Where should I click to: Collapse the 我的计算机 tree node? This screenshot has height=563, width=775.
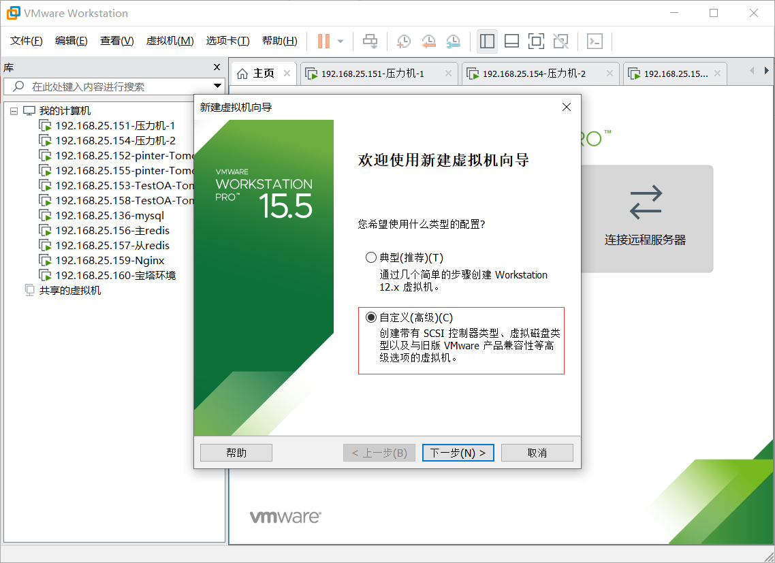(14, 111)
